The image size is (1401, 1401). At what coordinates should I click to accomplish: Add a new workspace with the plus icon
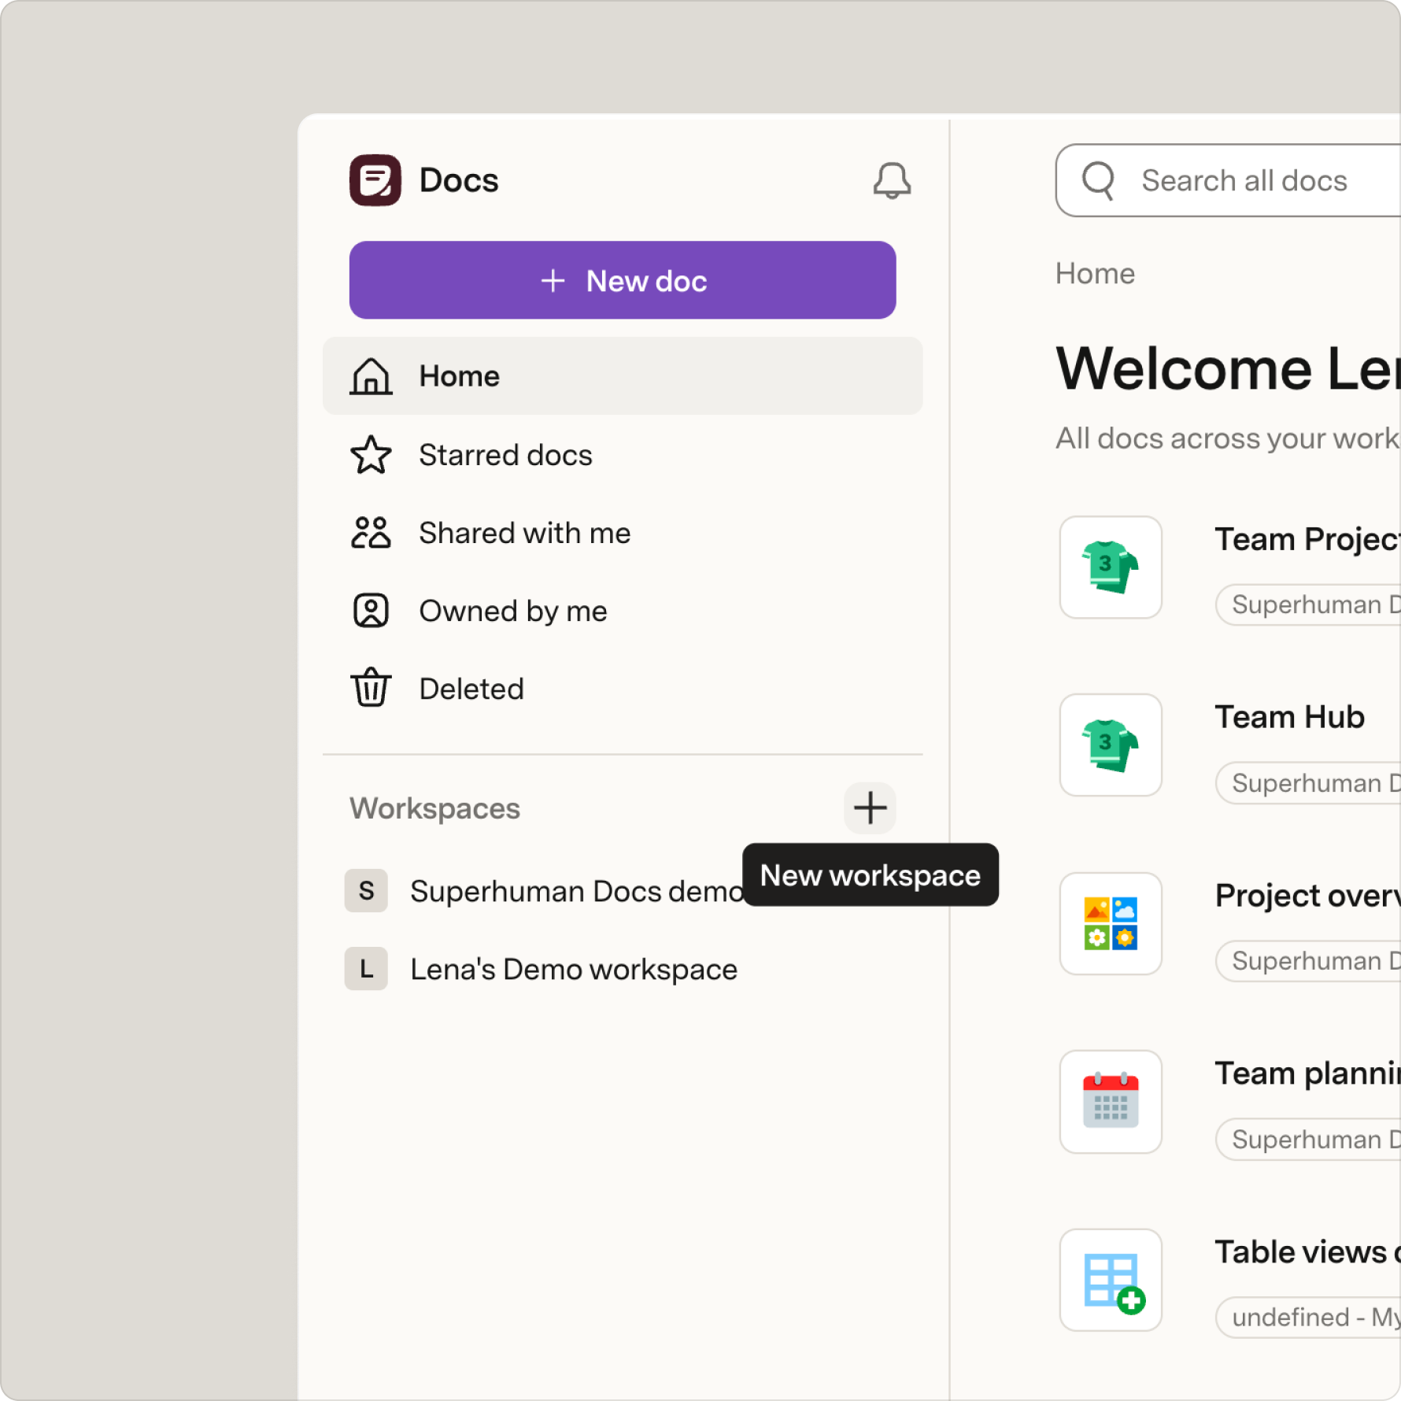[x=871, y=808]
